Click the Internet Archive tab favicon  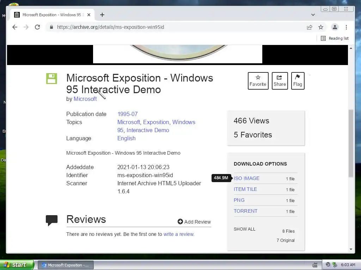pyautogui.click(x=17, y=15)
